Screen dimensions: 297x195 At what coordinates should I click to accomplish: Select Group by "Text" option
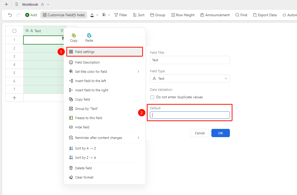pyautogui.click(x=105, y=109)
